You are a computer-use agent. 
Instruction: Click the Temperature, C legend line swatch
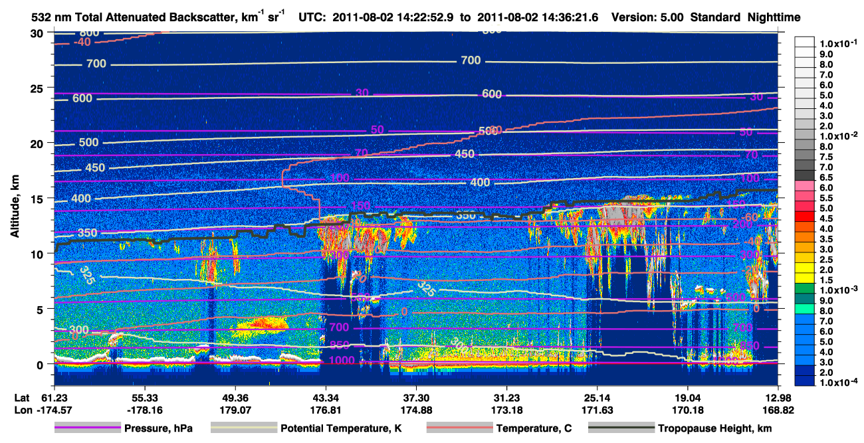(459, 428)
